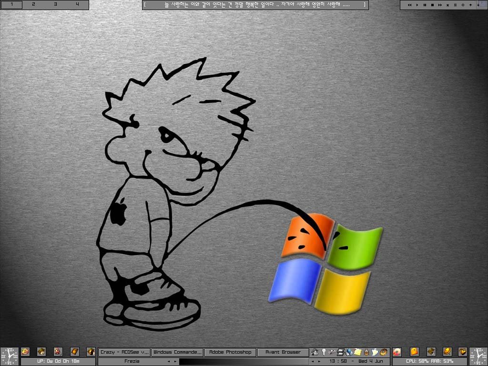Click the orange heart shortcut icon
Screen dimensions: 488x366
(x=463, y=352)
